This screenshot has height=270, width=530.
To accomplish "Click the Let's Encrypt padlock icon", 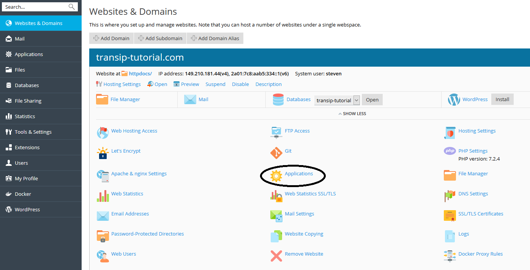I will pos(103,153).
